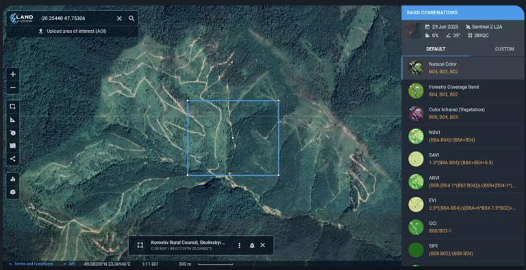Click the Sentinel-2 L2A sensor label
Viewport: 526px width, 270px height.
pos(484,27)
